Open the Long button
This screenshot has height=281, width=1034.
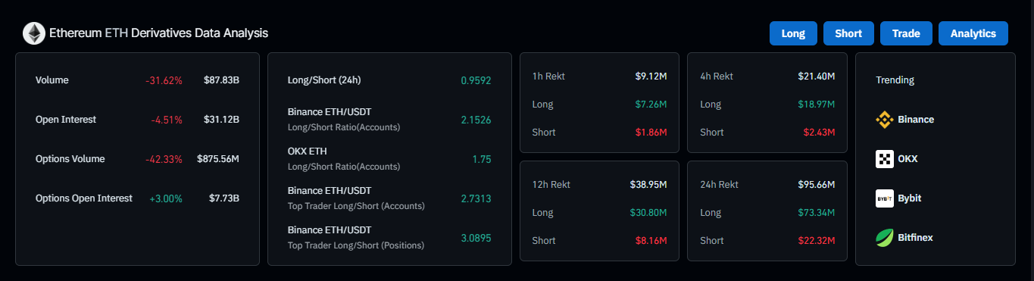tap(793, 33)
